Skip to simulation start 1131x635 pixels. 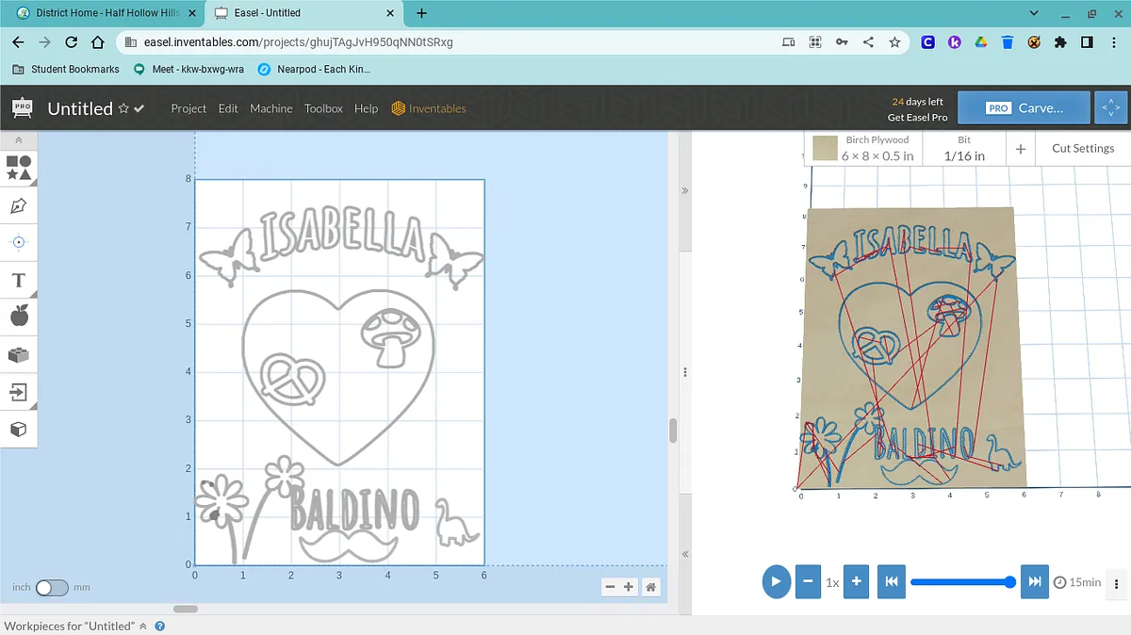(891, 581)
